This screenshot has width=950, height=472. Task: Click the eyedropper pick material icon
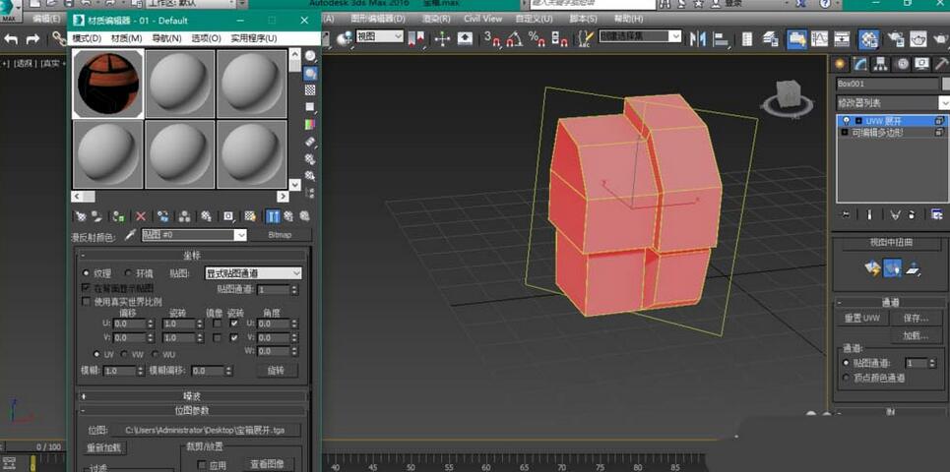129,235
